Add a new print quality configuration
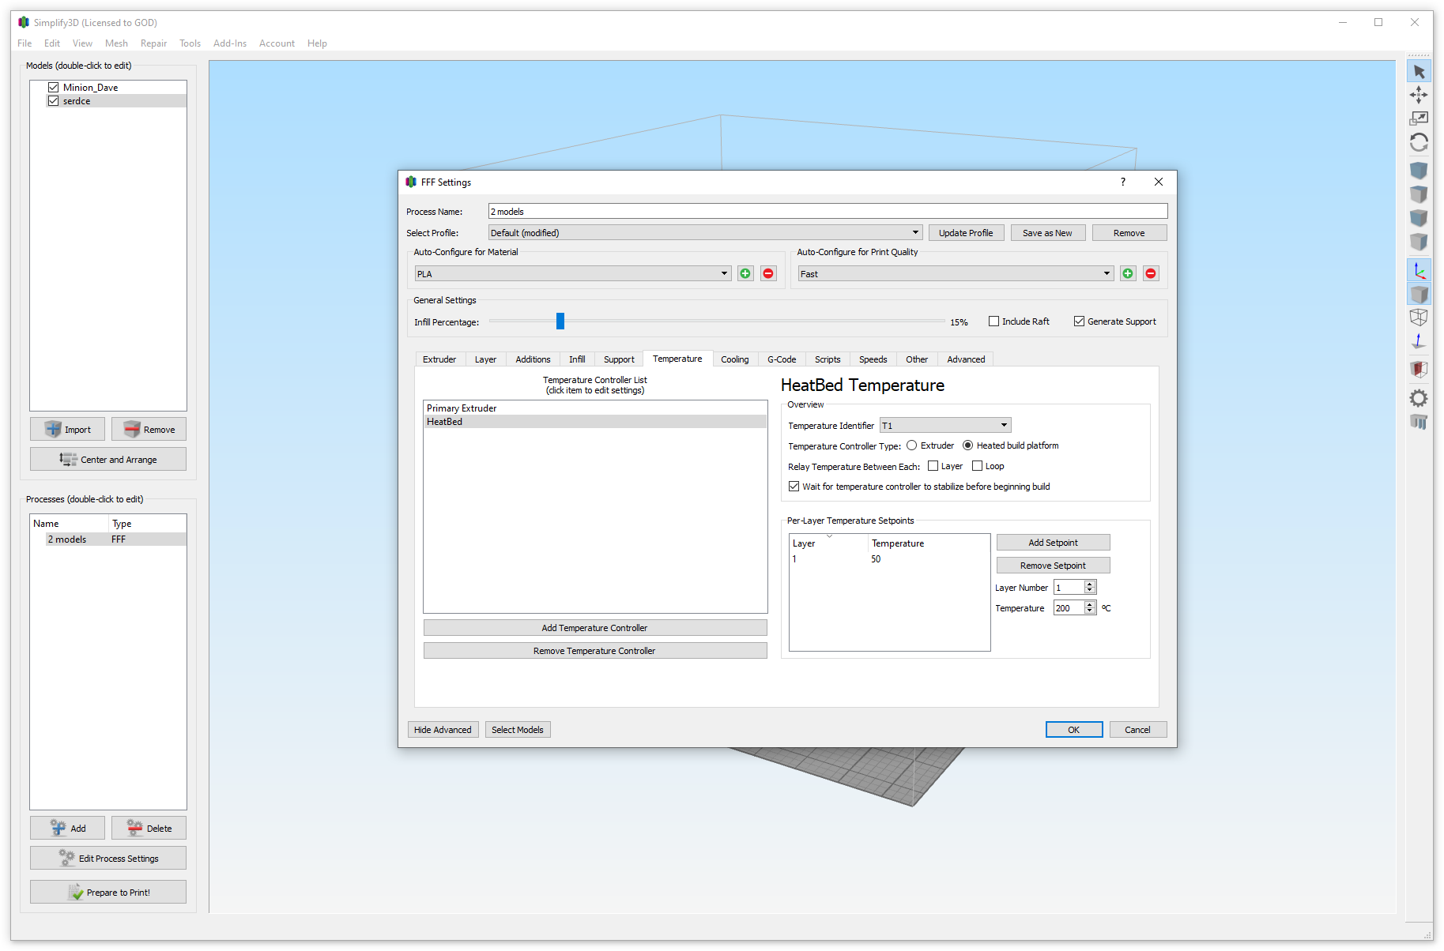This screenshot has width=1444, height=951. pos(1128,273)
